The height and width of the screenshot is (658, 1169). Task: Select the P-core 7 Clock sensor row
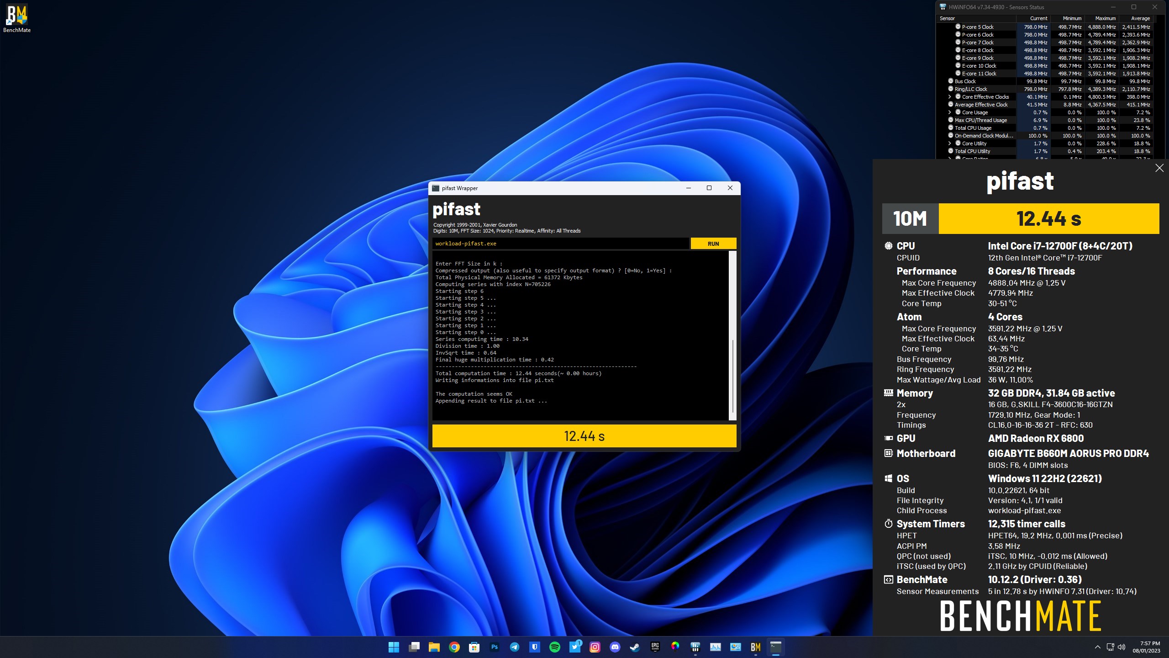tap(1044, 42)
